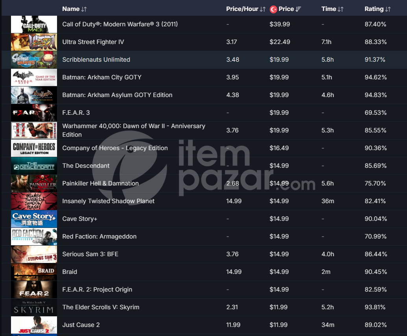Select Batman: Arkham City GOTY title

coord(102,77)
